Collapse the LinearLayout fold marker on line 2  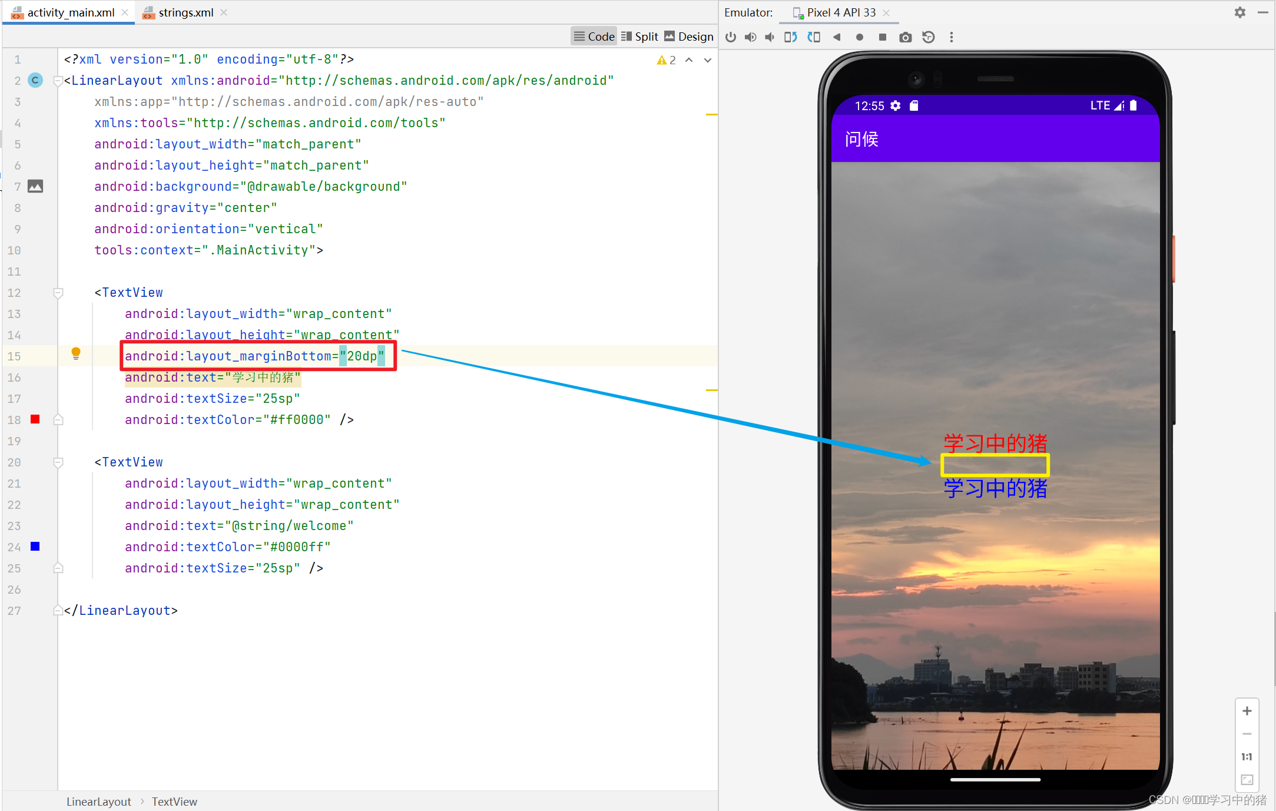tap(58, 81)
